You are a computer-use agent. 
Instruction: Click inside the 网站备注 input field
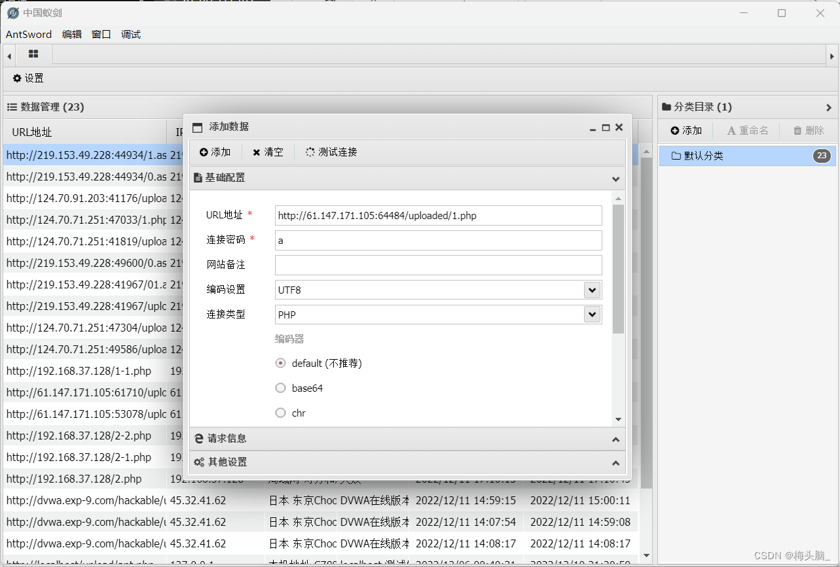[x=437, y=265]
